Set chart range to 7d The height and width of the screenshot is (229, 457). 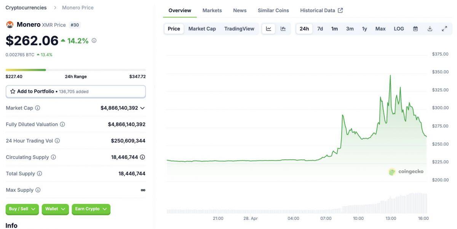[x=320, y=29]
